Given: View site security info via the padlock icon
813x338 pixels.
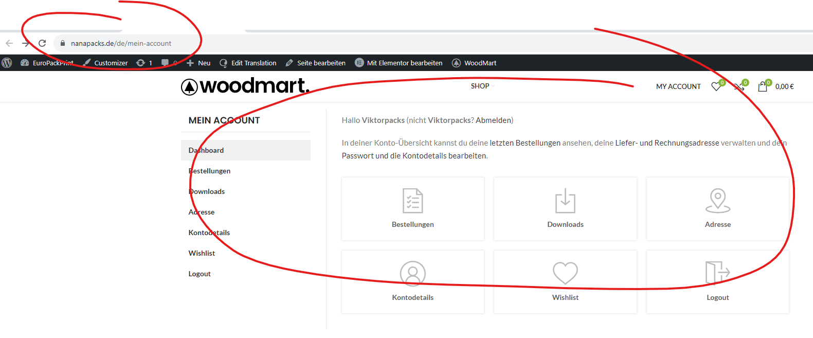Looking at the screenshot, I should click(x=63, y=43).
